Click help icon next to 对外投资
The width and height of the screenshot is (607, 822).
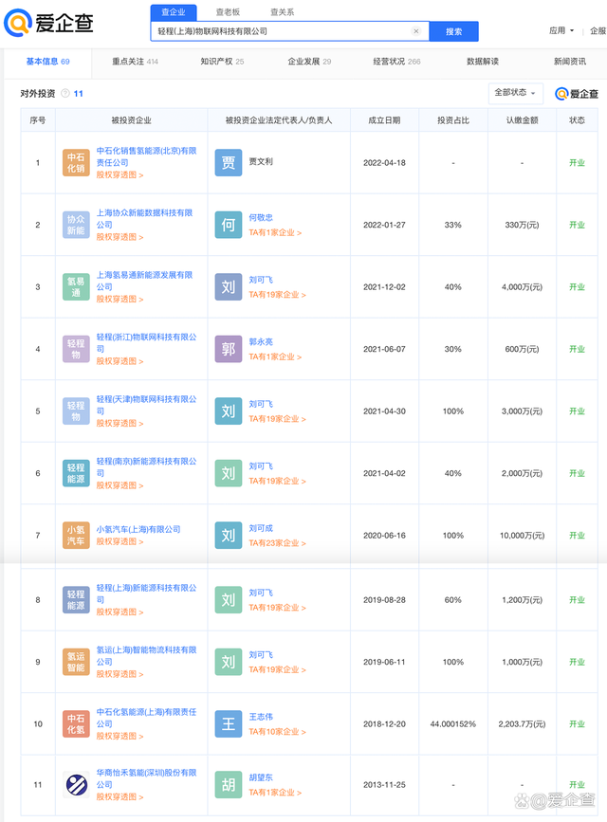coord(65,93)
